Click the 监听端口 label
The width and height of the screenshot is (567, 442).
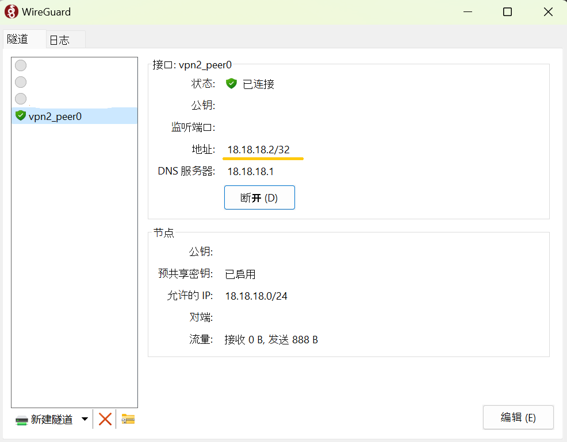[193, 127]
